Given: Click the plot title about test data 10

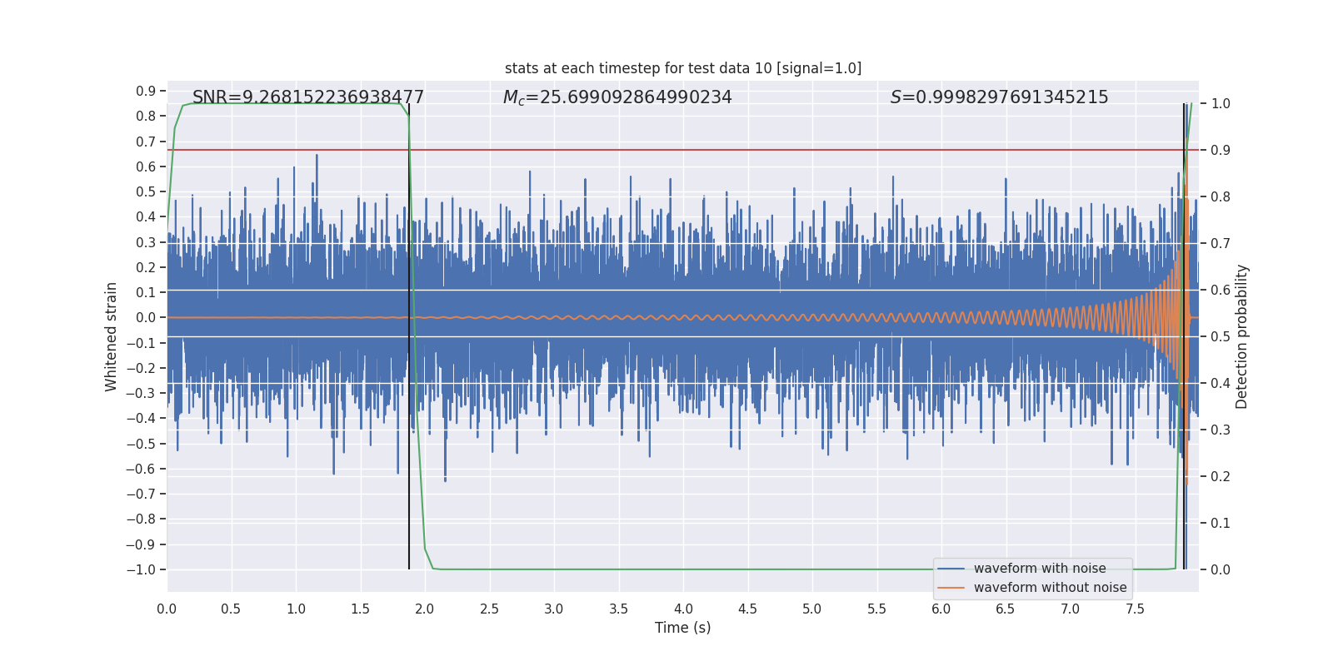Looking at the screenshot, I should (682, 68).
